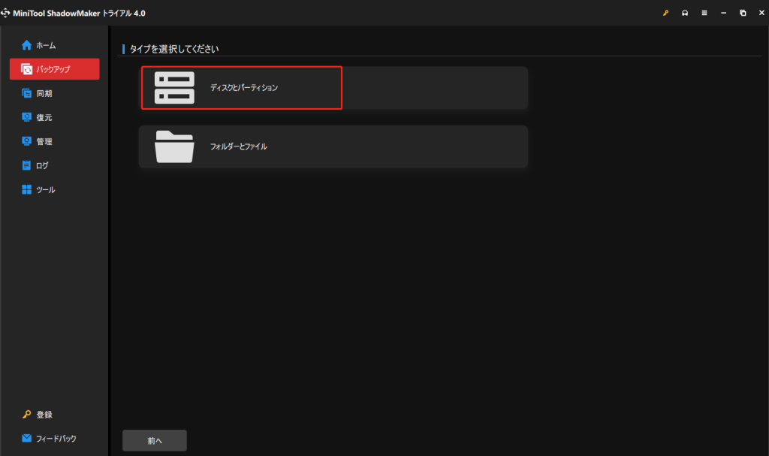769x456 pixels.
Task: Maximize the ShadowMaker window
Action: (x=743, y=13)
